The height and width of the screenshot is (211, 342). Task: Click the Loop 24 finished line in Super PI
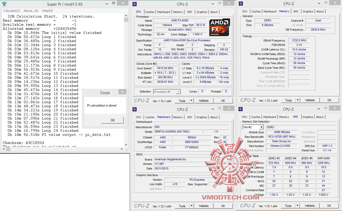[43, 130]
